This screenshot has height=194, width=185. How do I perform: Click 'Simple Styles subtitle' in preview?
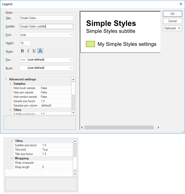pyautogui.click(x=111, y=31)
